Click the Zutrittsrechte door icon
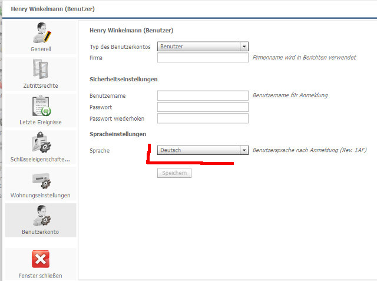Viewport: 377px width, 281px height. coord(41,70)
